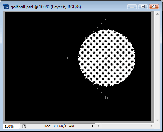Click the upper-right edge midpoint transform handle

click(x=127, y=38)
